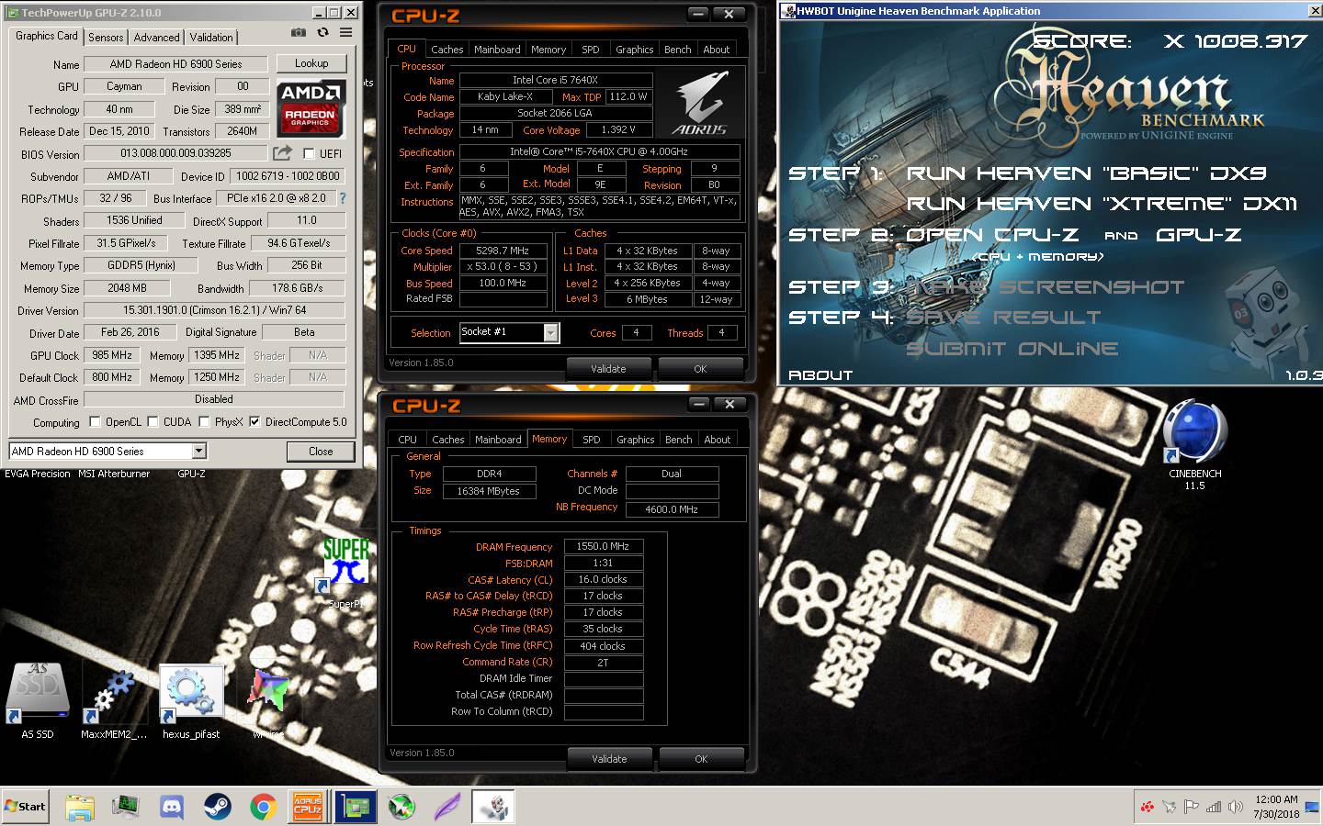Click OK in the lower CPU-Z window
Screen dimensions: 1323x826
coord(701,759)
